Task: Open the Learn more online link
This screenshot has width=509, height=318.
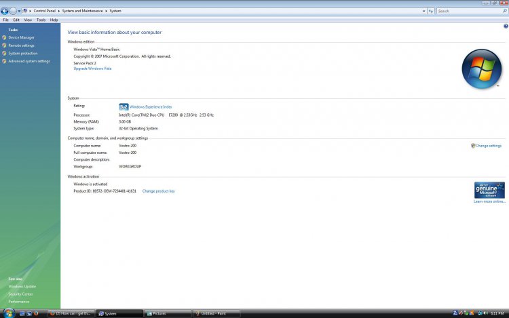Action: (489, 201)
